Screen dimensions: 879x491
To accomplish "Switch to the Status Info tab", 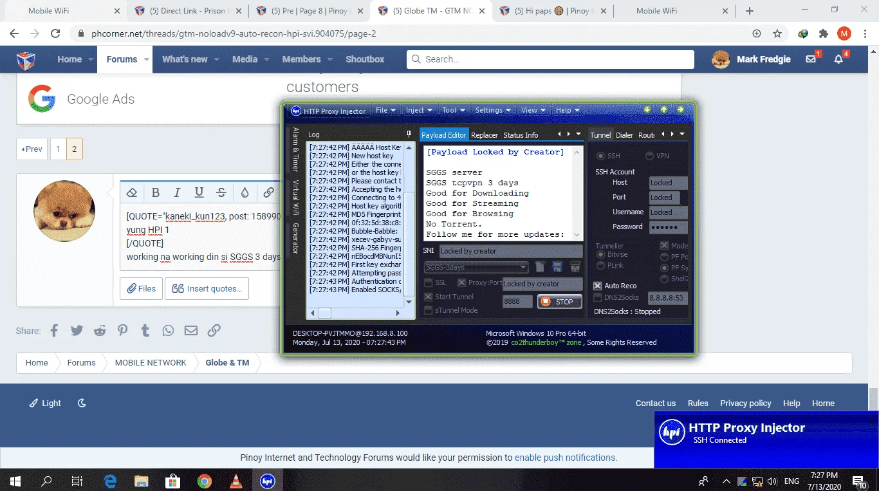I will [x=521, y=135].
